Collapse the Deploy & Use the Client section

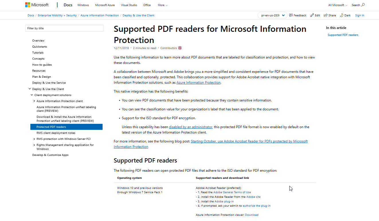(30, 89)
